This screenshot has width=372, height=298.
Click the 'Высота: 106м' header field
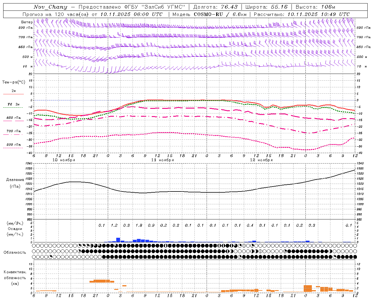point(316,7)
